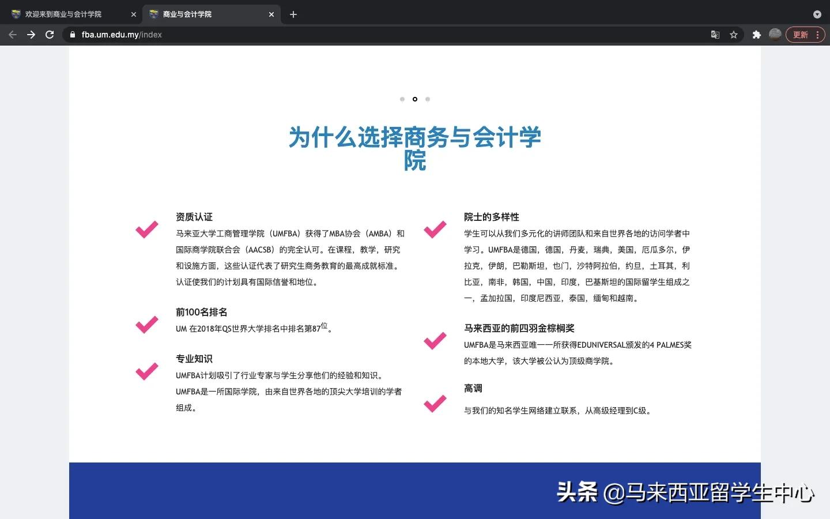
Task: Open a new browser tab
Action: [x=293, y=14]
